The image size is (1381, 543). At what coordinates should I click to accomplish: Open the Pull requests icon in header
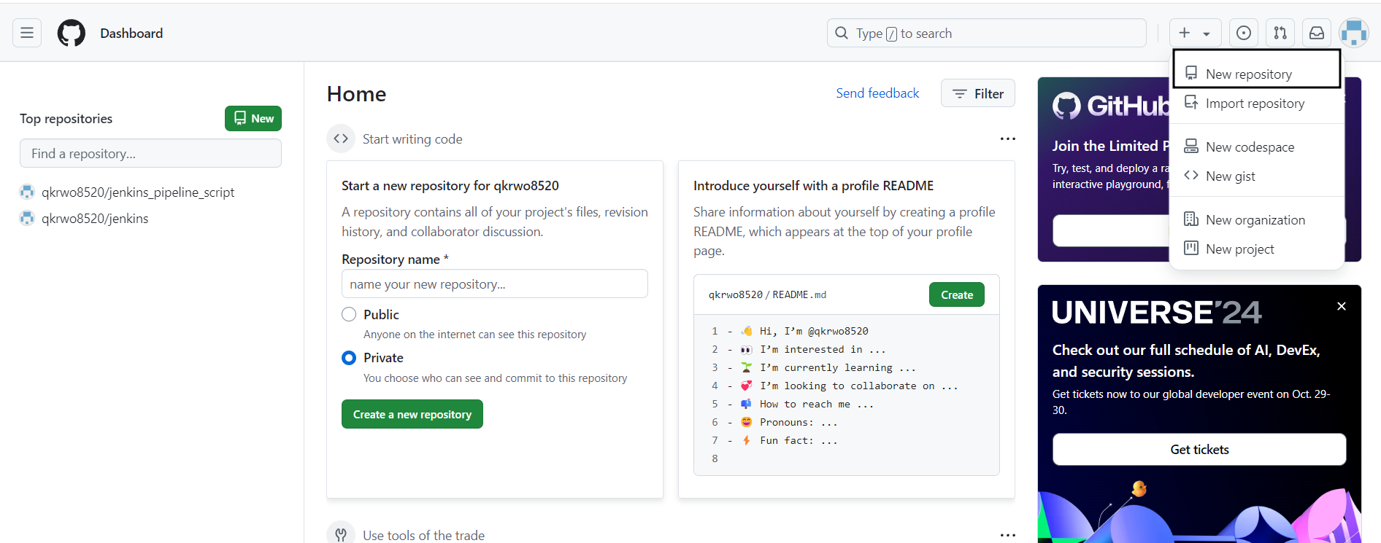1280,33
